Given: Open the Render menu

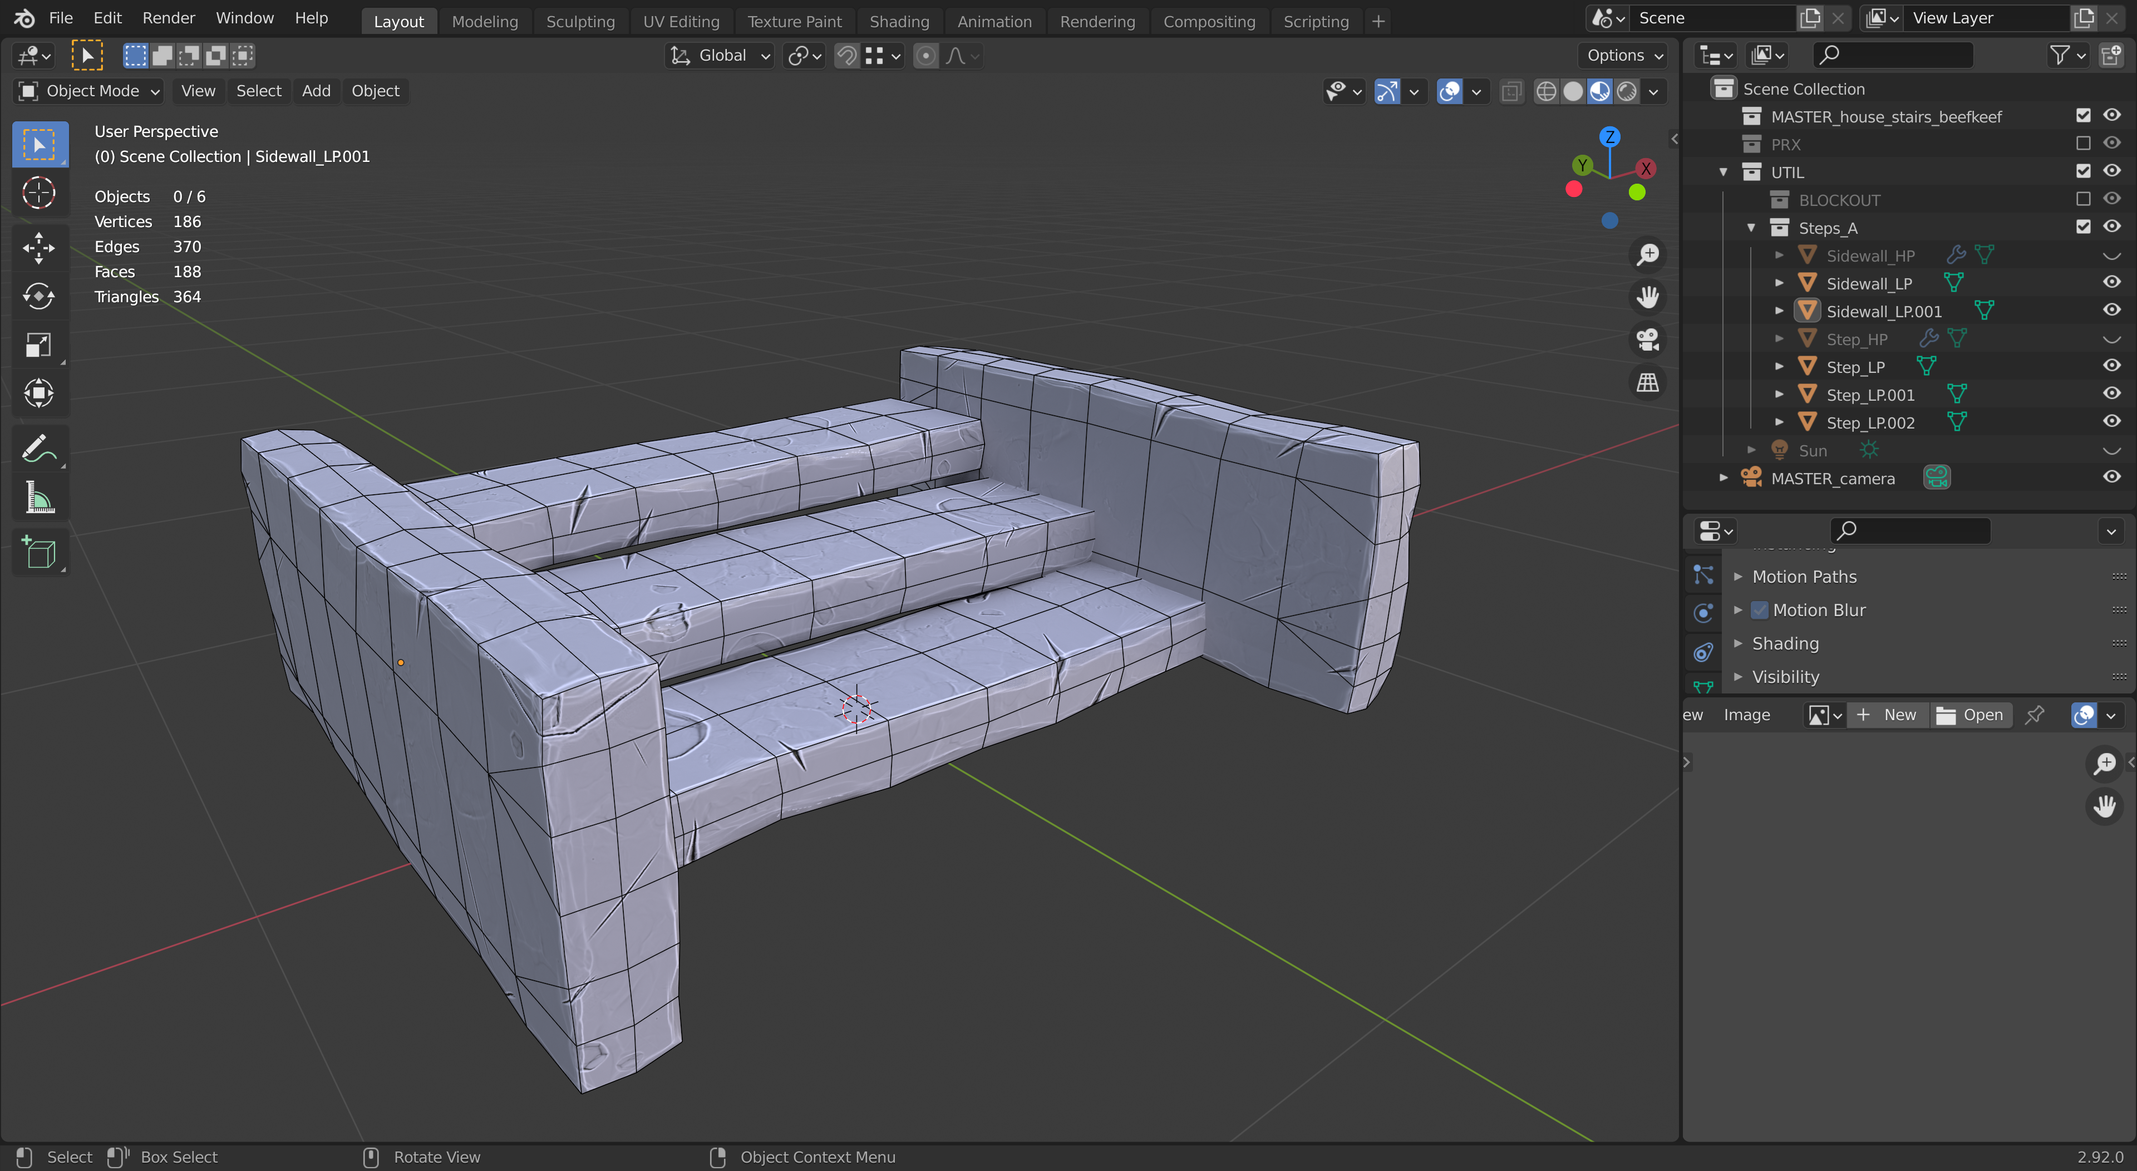Looking at the screenshot, I should (169, 18).
